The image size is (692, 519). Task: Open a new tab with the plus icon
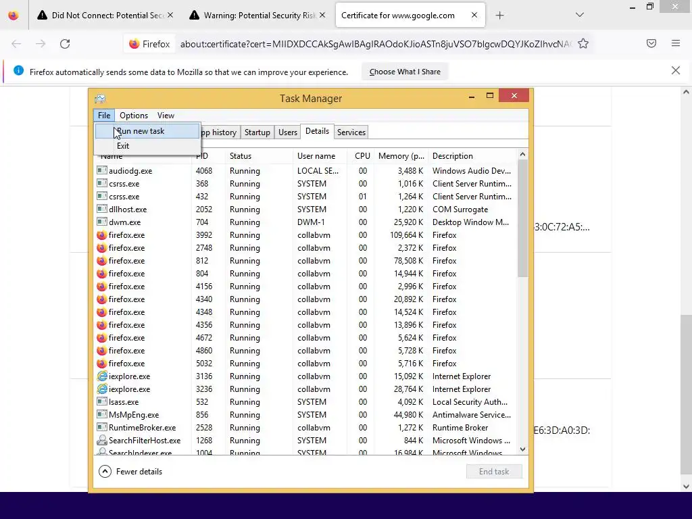499,16
